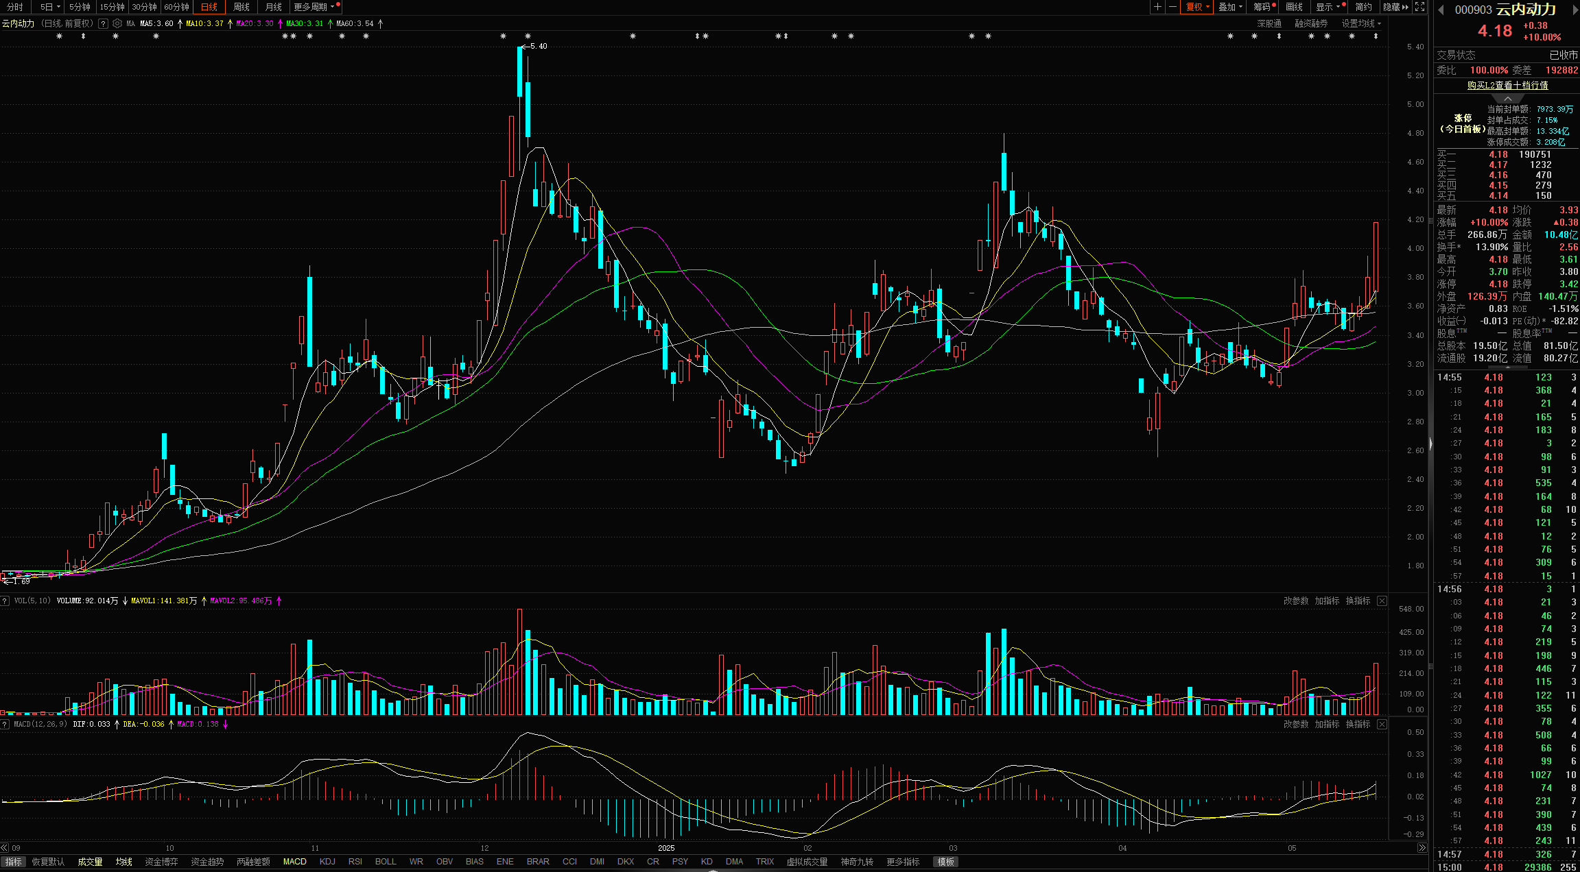
Task: Click 购买L2查看十档行情 link
Action: click(1507, 85)
